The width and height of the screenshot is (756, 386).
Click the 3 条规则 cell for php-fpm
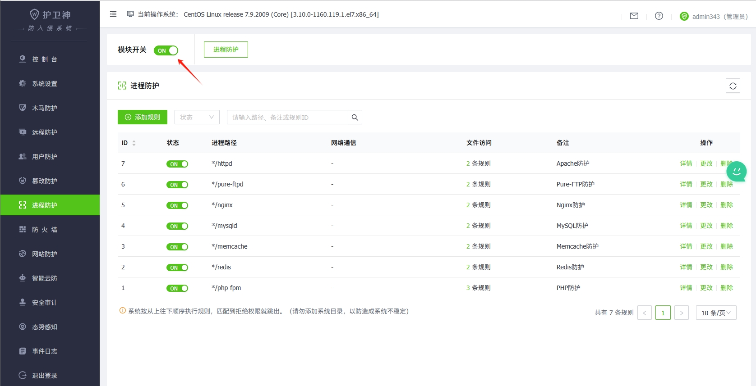coord(479,288)
